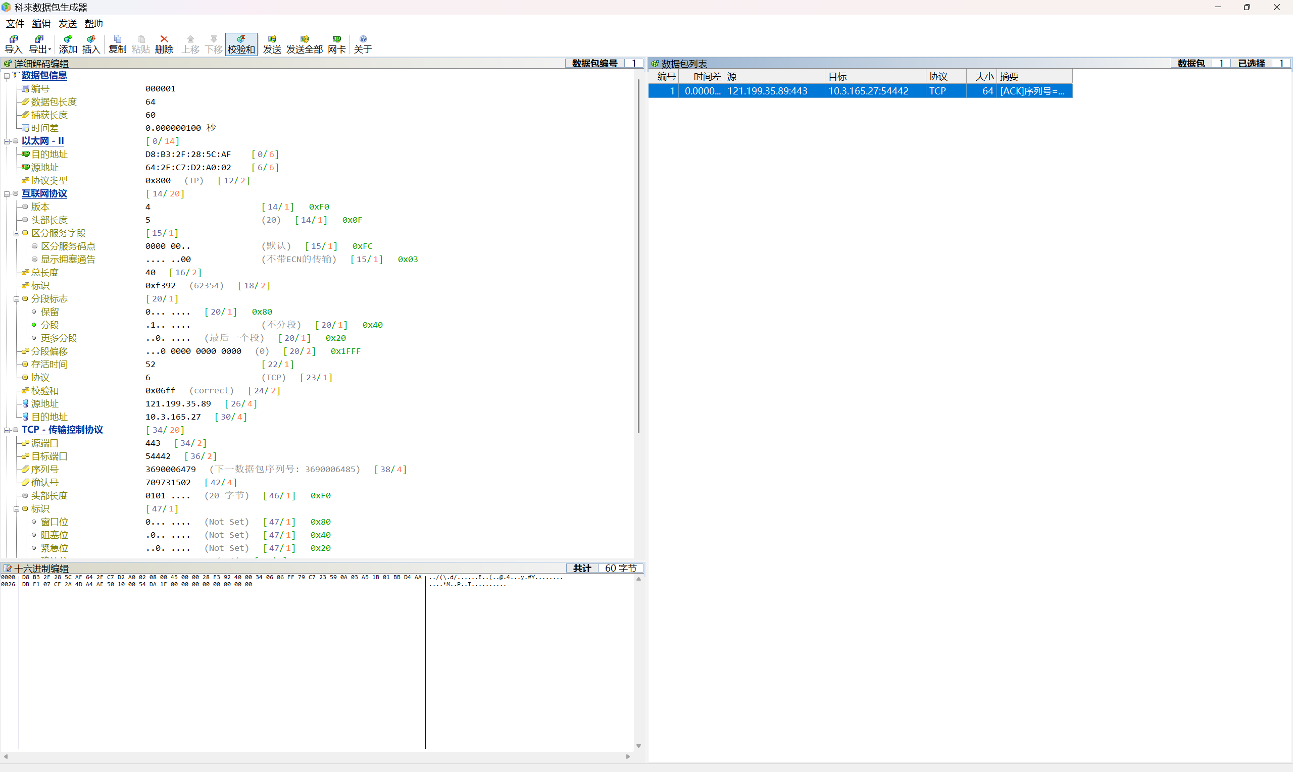This screenshot has height=772, width=1293.
Task: Open the 导出 export dropdown arrow
Action: tap(49, 49)
